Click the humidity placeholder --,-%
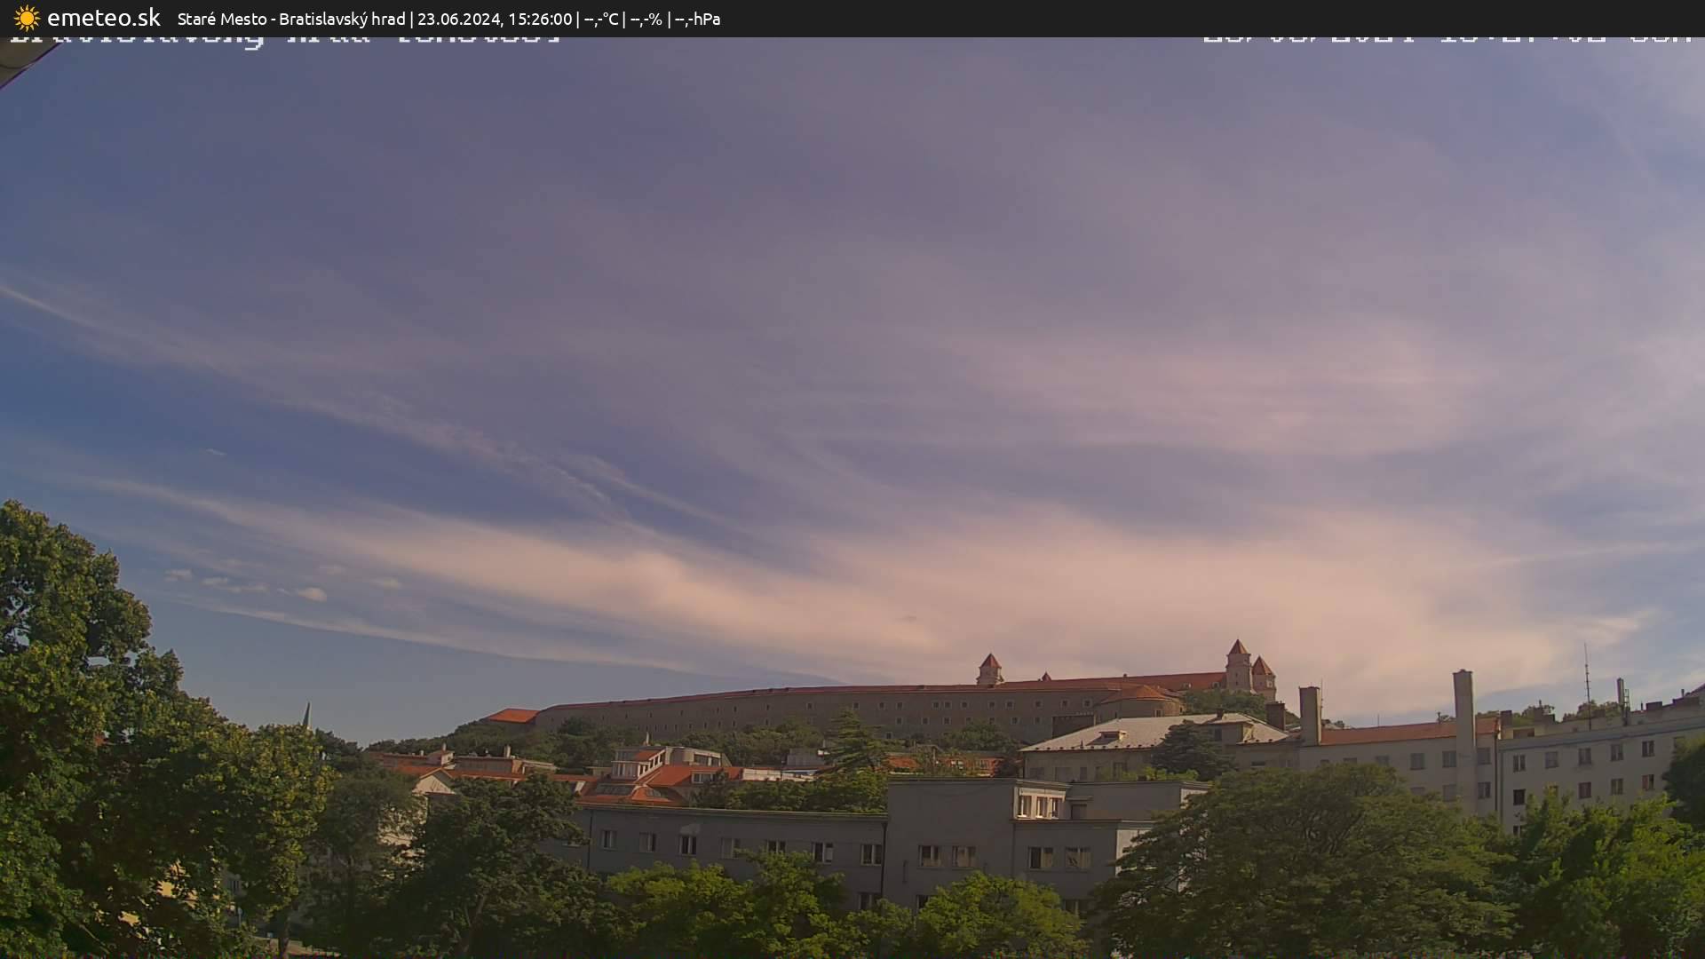 [646, 19]
